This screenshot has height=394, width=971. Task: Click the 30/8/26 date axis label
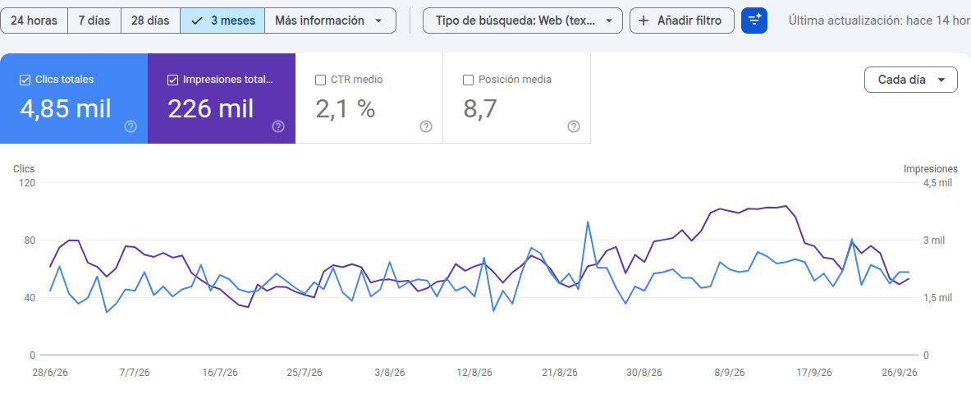(x=644, y=373)
